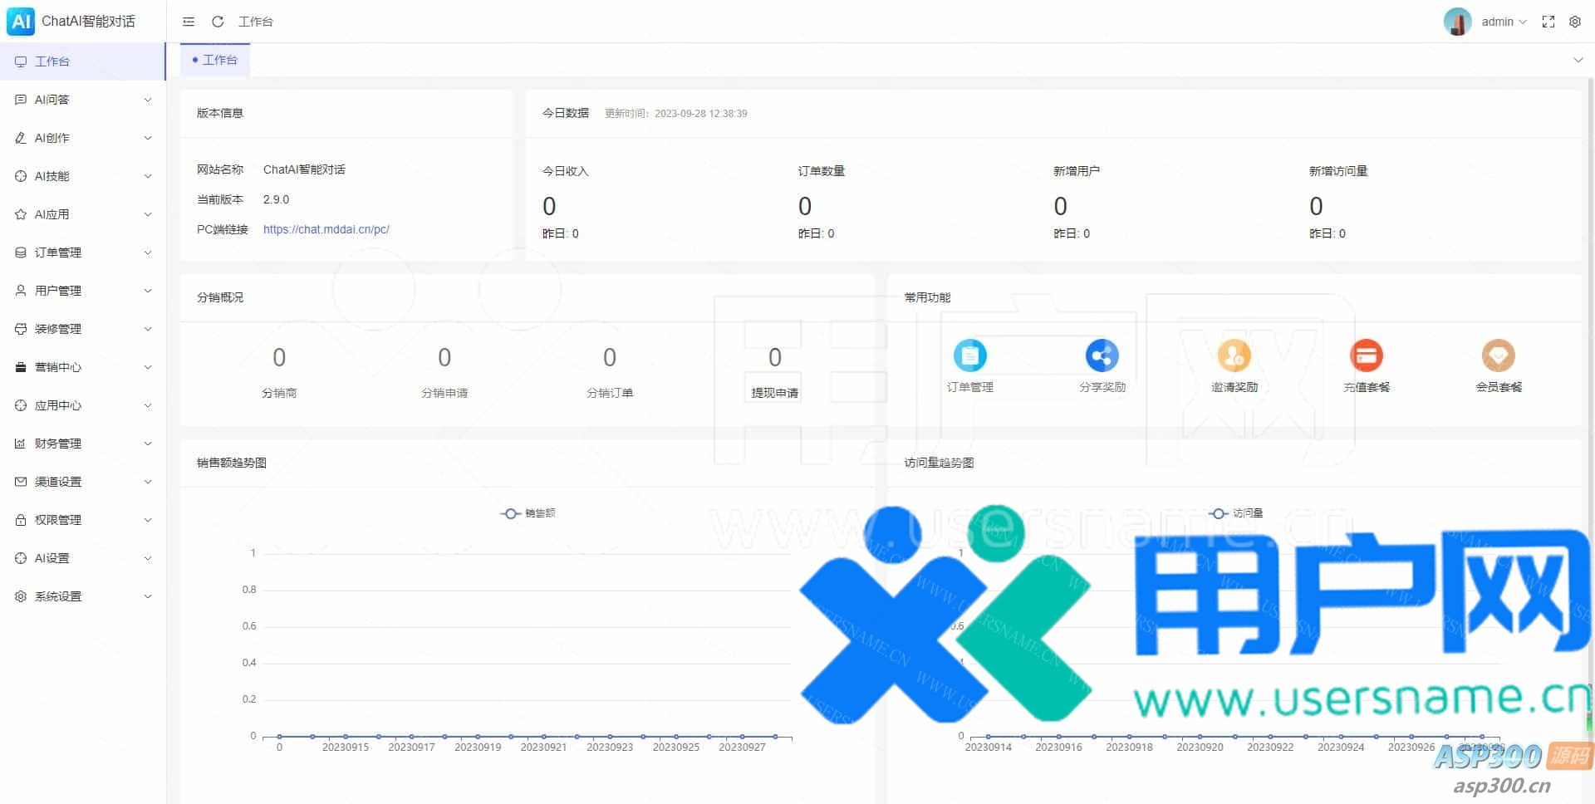Open the 会员套餐 diamond icon
This screenshot has width=1595, height=804.
point(1498,356)
